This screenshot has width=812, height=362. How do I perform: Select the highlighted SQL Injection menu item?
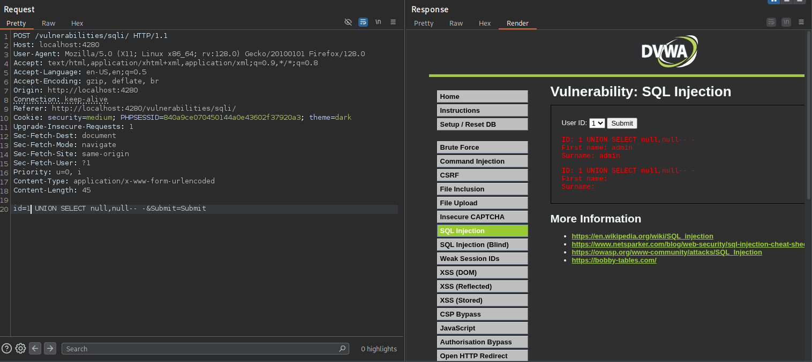[483, 230]
